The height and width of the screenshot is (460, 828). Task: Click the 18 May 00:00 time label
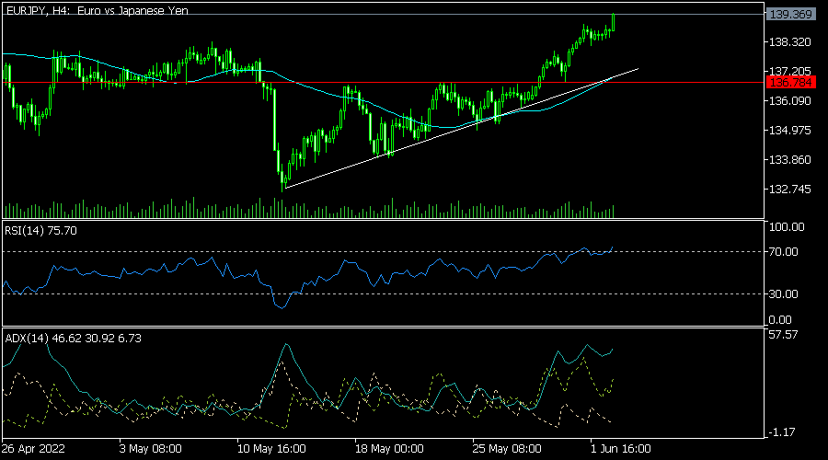389,449
